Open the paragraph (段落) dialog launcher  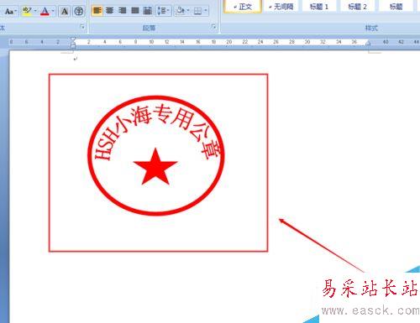coord(214,27)
